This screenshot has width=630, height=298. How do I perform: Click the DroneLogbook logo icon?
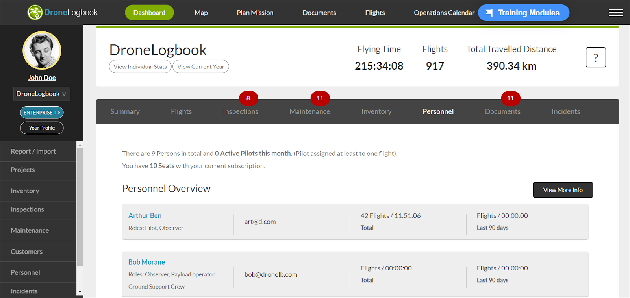(x=35, y=13)
